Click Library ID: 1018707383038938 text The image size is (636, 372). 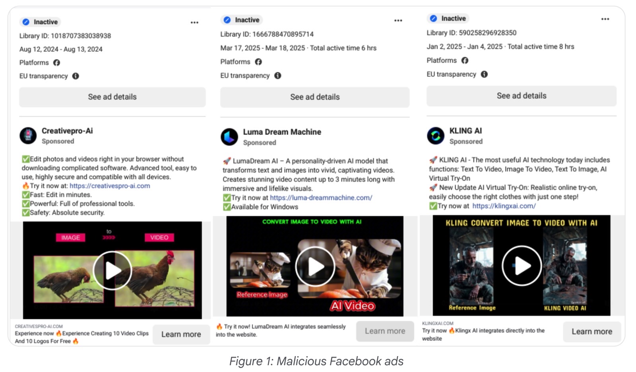tap(65, 36)
